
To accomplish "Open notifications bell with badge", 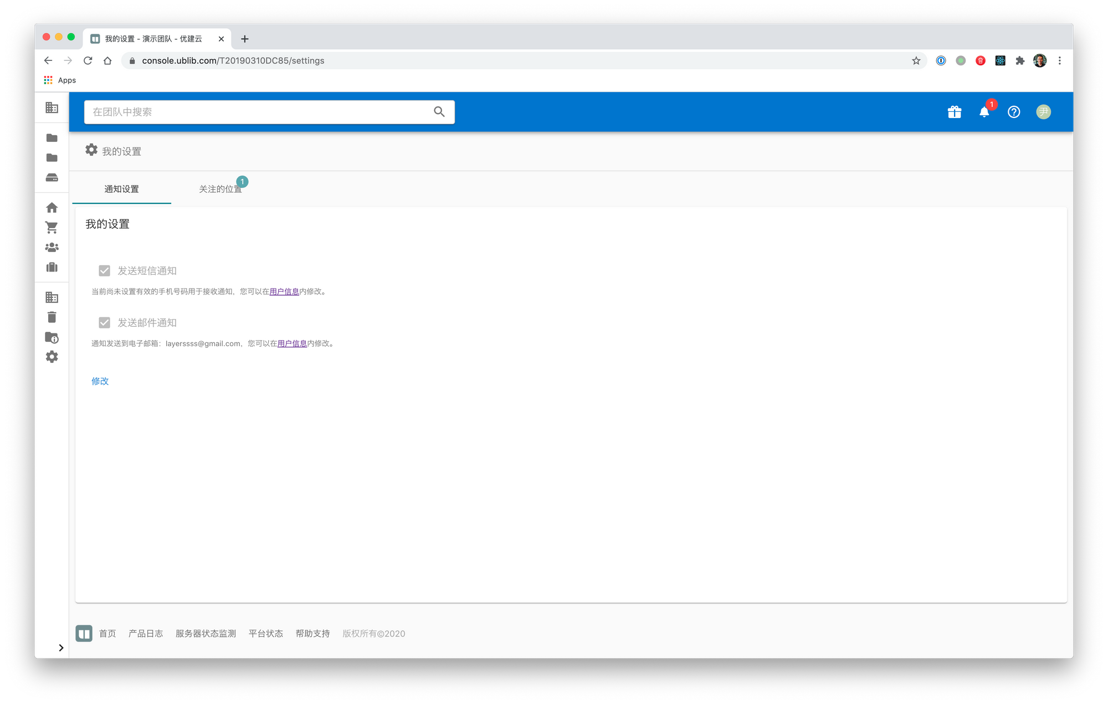I will click(x=984, y=112).
